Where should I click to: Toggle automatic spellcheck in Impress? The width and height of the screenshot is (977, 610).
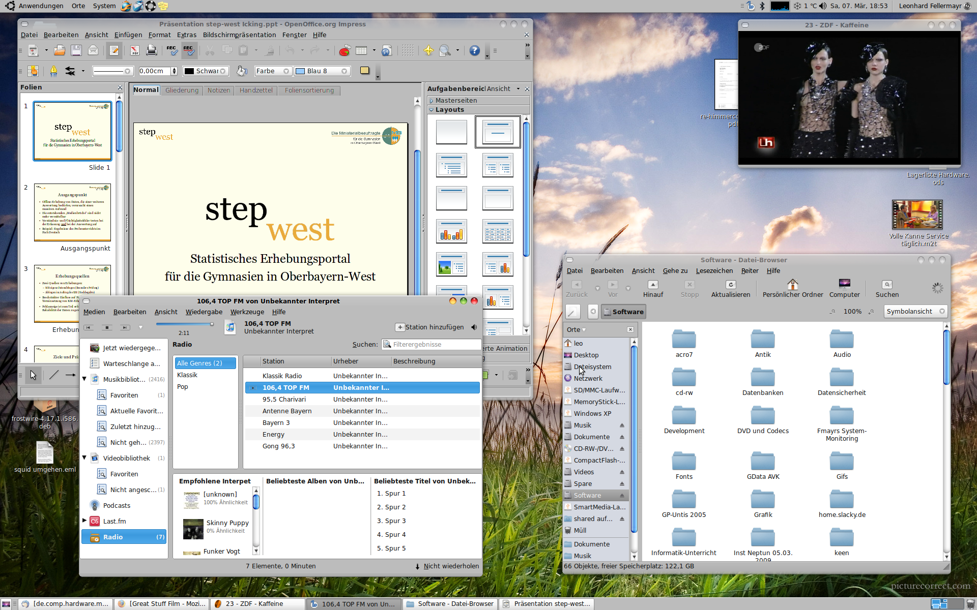click(x=189, y=50)
